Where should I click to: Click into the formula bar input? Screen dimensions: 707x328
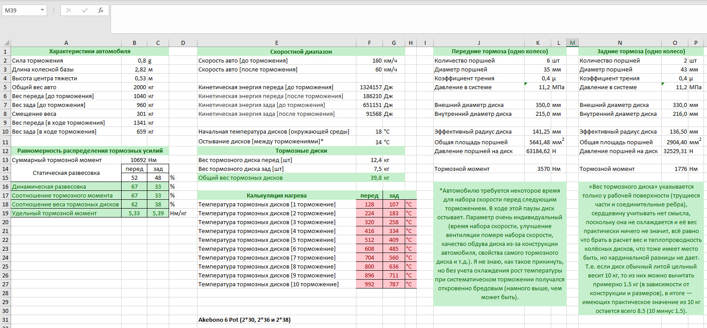pos(408,19)
